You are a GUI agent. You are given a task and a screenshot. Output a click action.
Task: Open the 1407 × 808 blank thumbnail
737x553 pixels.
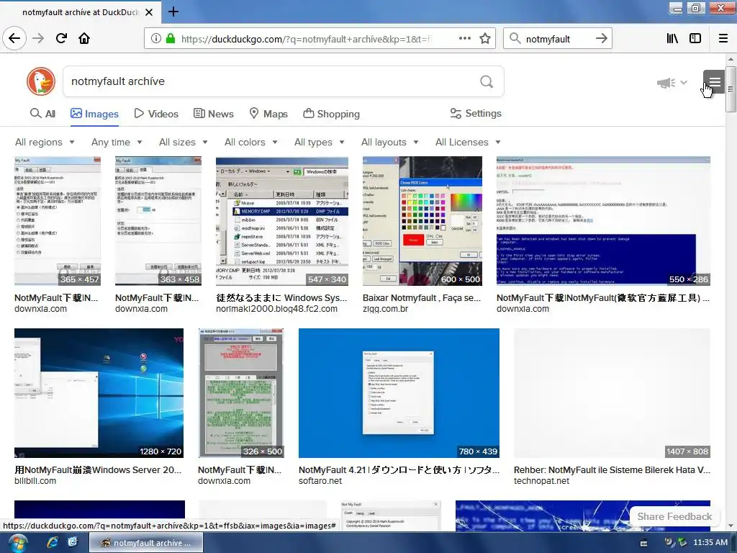click(612, 393)
